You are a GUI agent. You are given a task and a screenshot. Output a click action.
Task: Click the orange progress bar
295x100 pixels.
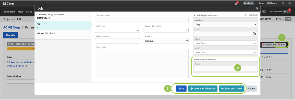pos(21,49)
